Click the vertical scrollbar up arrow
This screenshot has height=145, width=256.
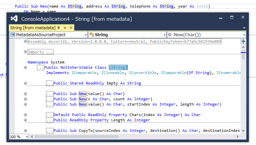[x=243, y=47]
